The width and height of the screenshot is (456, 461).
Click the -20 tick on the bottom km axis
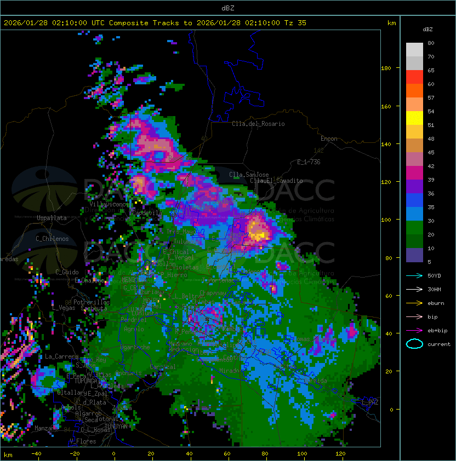click(75, 454)
